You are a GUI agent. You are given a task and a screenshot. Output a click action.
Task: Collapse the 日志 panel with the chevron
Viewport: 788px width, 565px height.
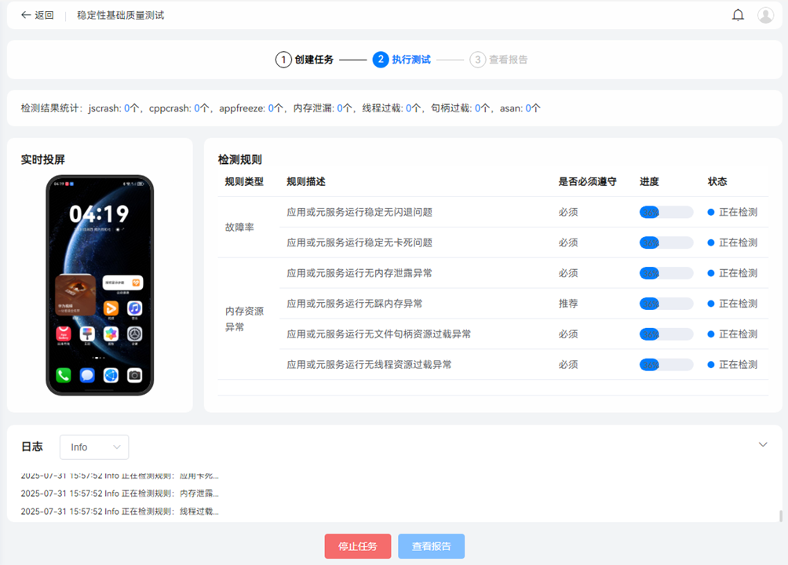[763, 445]
